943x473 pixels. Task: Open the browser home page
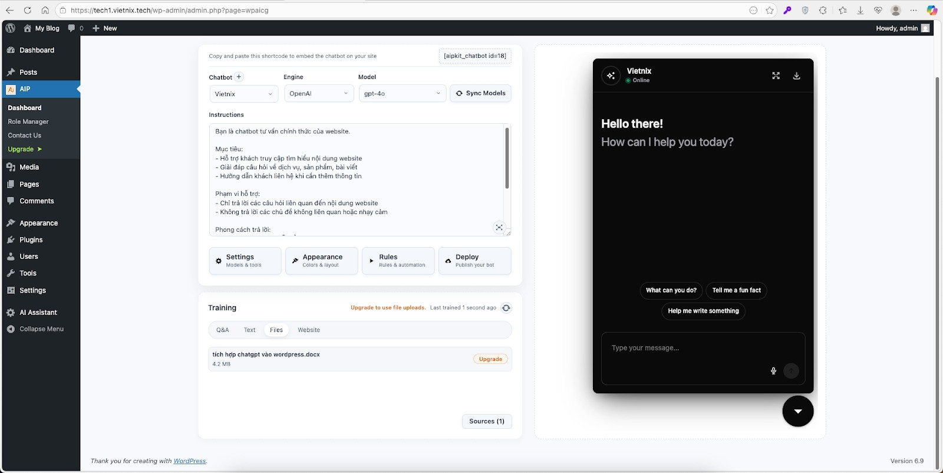(x=45, y=10)
